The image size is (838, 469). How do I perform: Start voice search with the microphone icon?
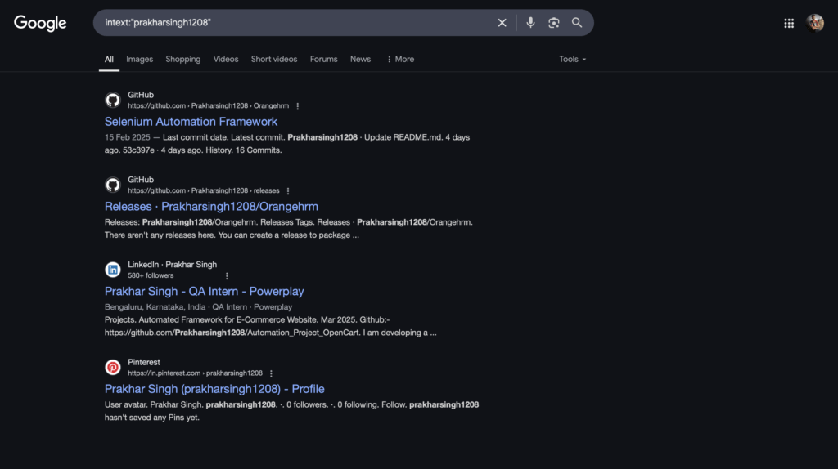(530, 22)
